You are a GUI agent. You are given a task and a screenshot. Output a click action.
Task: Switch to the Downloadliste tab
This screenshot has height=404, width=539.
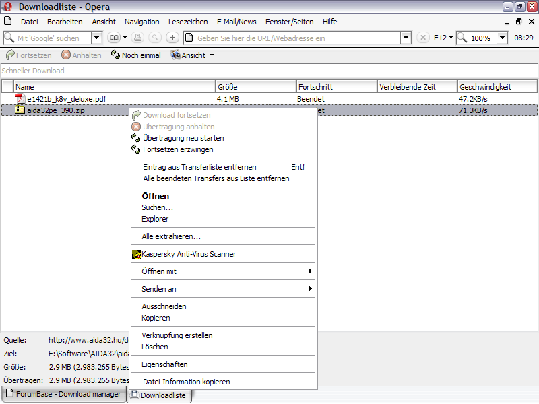click(159, 395)
